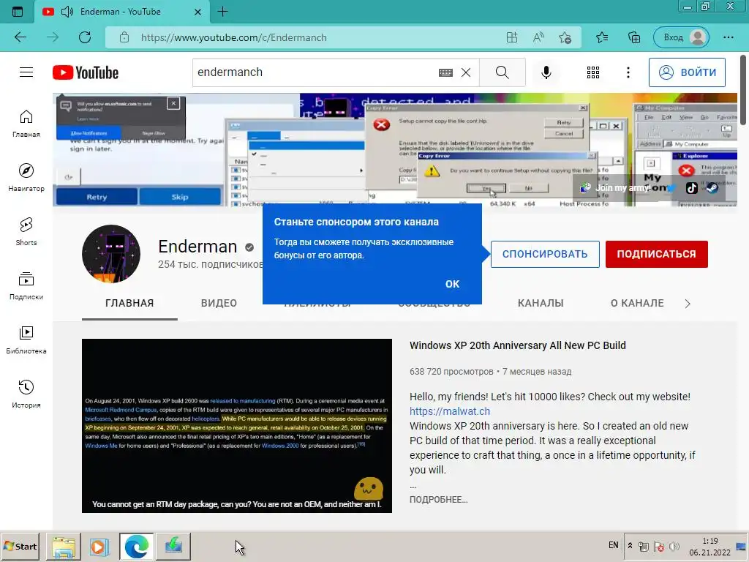This screenshot has width=749, height=562.
Task: Click the Edge taskbar icon
Action: coord(137,546)
